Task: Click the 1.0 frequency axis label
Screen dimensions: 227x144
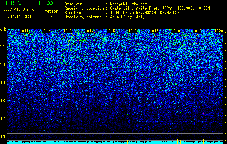Action: click(3, 65)
